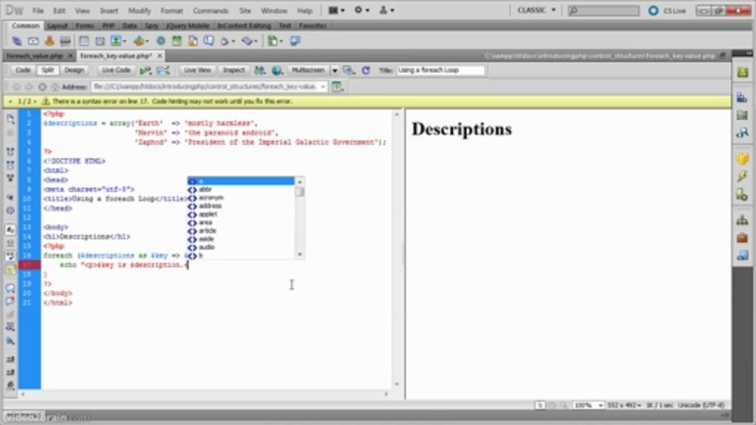Click the search field in application bar
Image resolution: width=756 pixels, height=425 pixels.
pyautogui.click(x=605, y=11)
